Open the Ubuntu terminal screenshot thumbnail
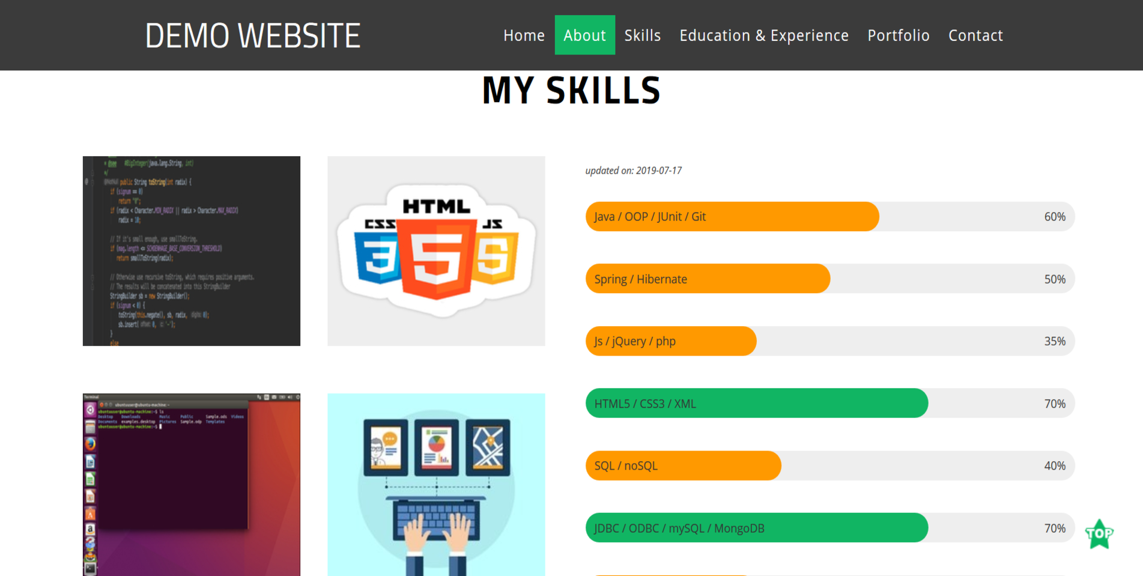This screenshot has height=576, width=1143. 192,485
